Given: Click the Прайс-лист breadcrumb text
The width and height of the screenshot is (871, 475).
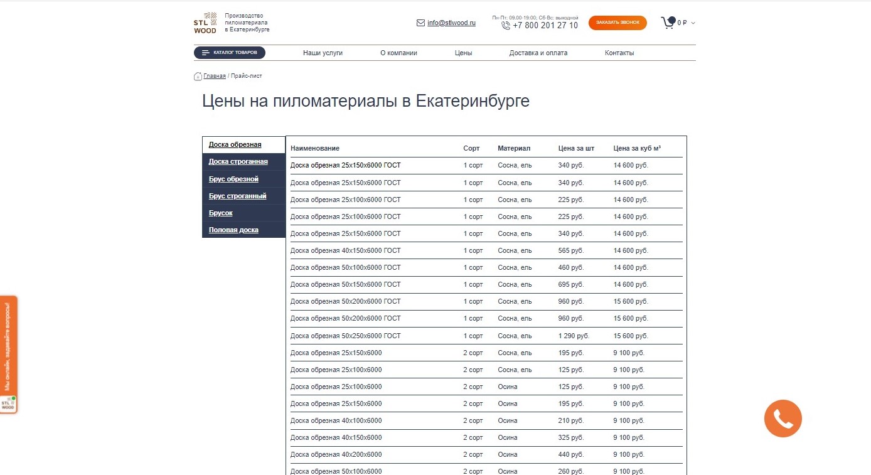Looking at the screenshot, I should click(x=247, y=76).
